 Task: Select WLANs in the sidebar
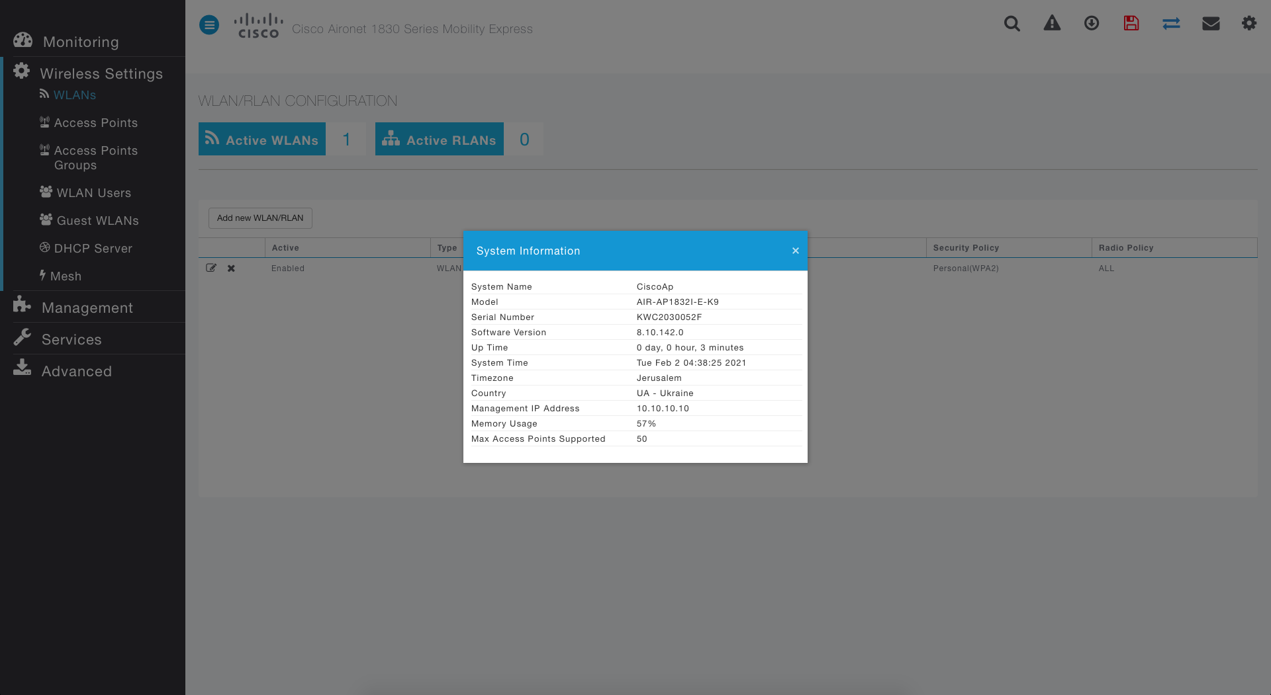click(75, 95)
